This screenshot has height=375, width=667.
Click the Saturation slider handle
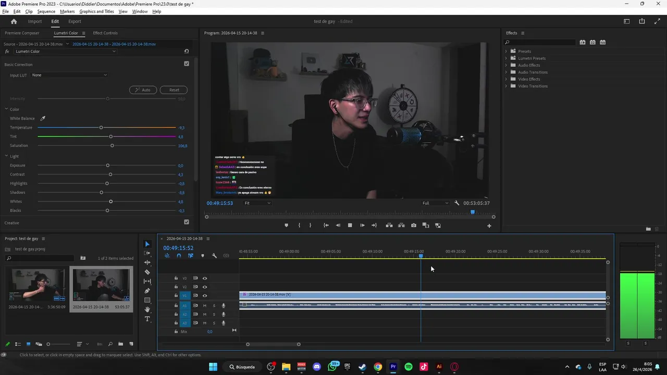tap(112, 145)
